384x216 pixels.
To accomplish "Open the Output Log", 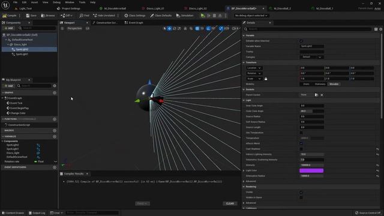I will coord(37,213).
